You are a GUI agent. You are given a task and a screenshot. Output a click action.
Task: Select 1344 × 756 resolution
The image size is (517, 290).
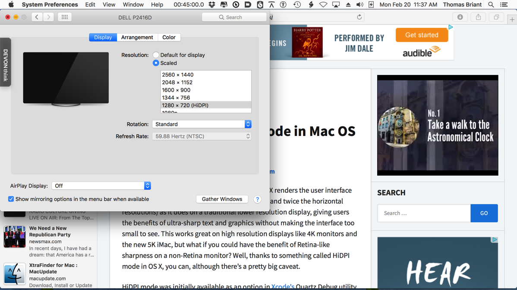tap(206, 97)
